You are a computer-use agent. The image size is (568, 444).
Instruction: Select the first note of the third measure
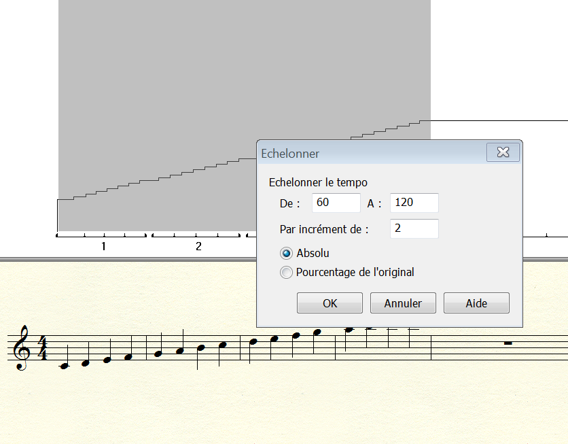pyautogui.click(x=253, y=342)
